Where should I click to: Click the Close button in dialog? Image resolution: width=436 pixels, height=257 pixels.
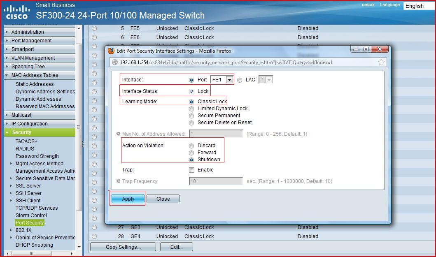(163, 199)
